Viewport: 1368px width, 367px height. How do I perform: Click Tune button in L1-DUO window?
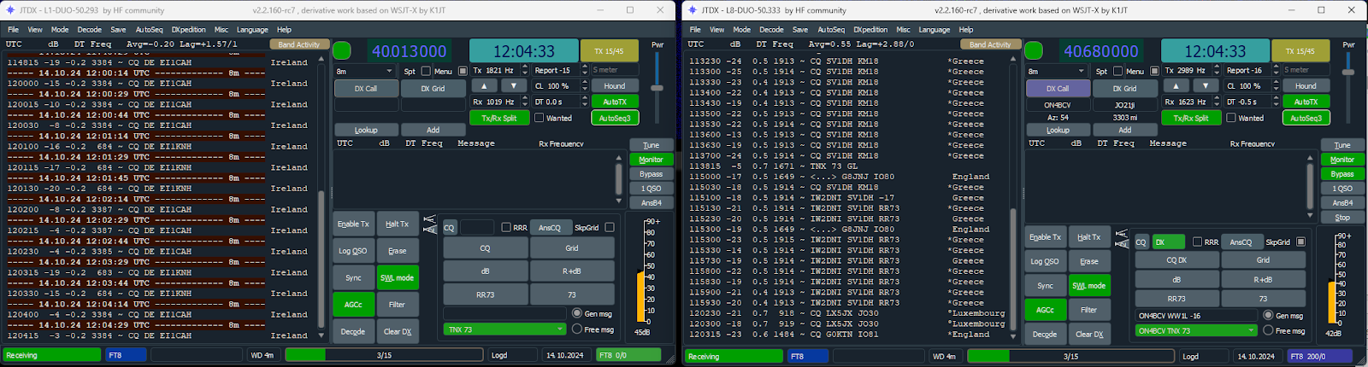click(x=651, y=145)
